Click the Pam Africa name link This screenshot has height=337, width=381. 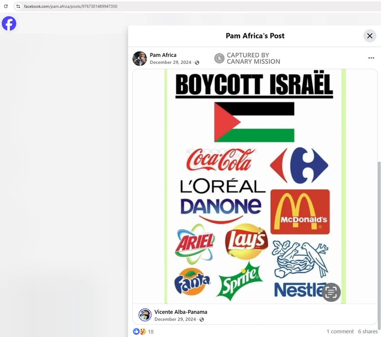click(163, 55)
